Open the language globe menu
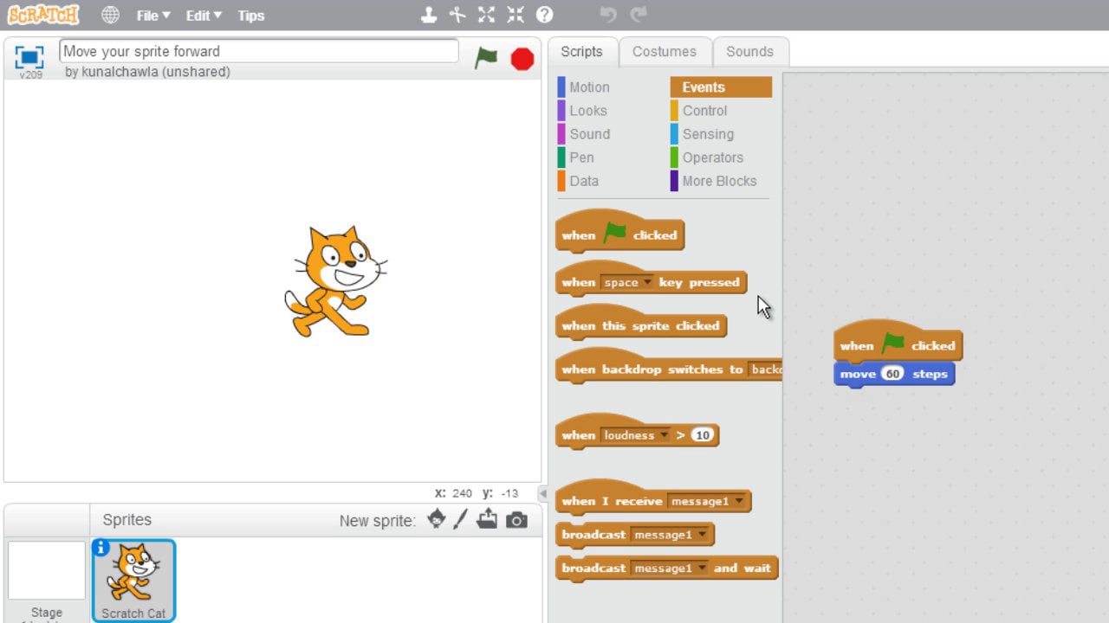The width and height of the screenshot is (1109, 623). [110, 15]
